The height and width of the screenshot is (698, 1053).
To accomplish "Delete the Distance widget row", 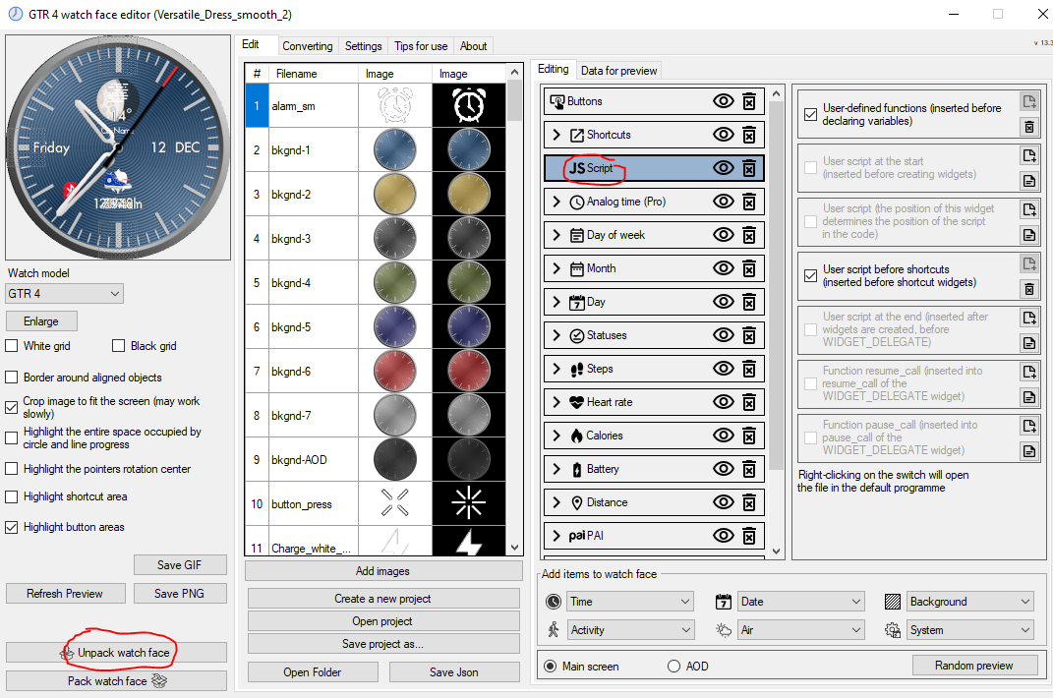I will point(749,502).
